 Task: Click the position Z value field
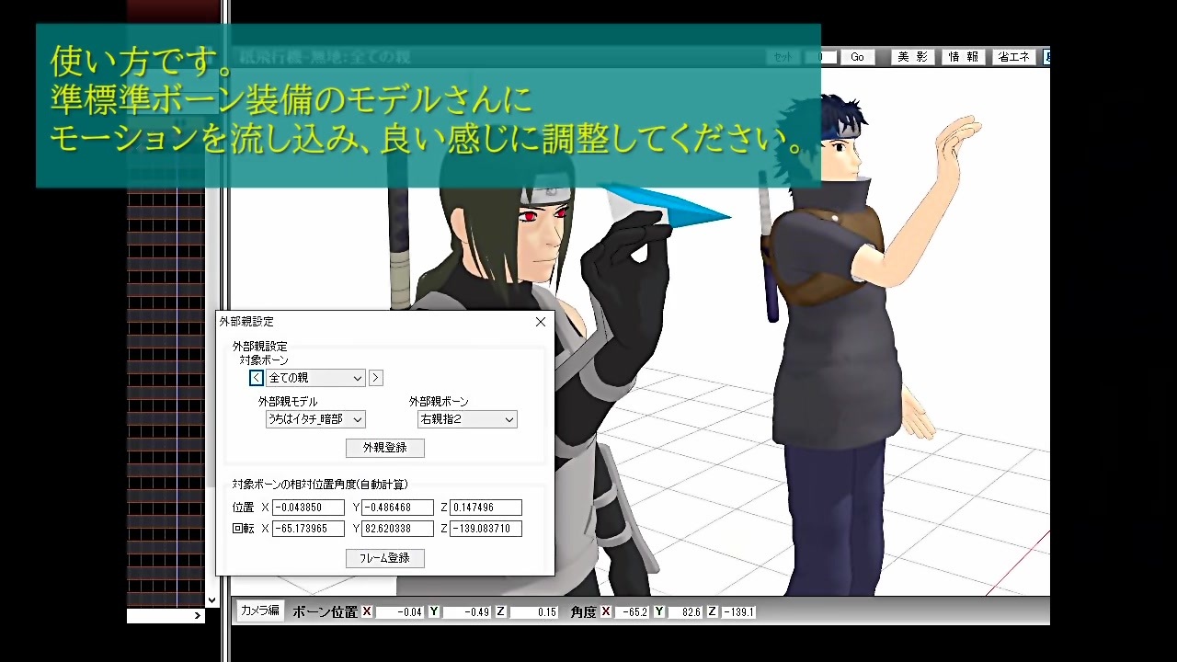tap(486, 508)
